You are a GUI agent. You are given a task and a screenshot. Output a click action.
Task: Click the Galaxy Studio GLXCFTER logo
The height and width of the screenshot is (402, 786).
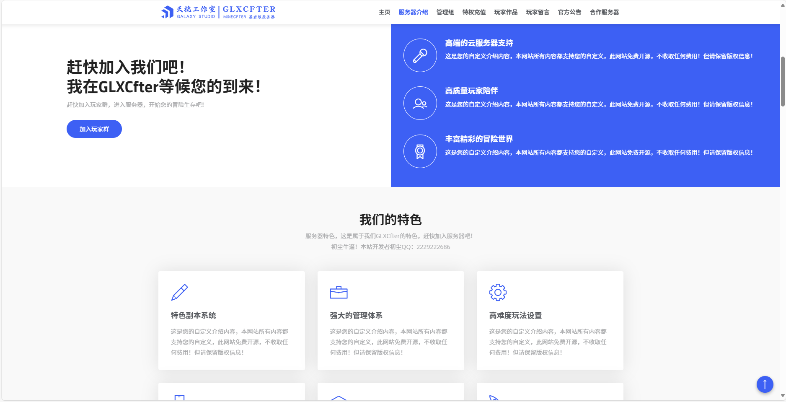pyautogui.click(x=218, y=12)
